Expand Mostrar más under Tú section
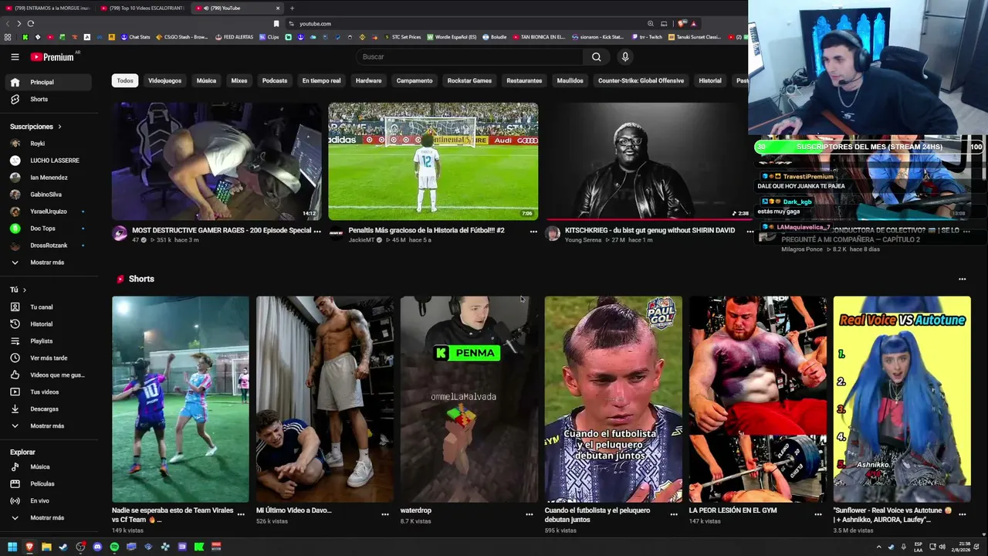The width and height of the screenshot is (988, 556). 49,426
